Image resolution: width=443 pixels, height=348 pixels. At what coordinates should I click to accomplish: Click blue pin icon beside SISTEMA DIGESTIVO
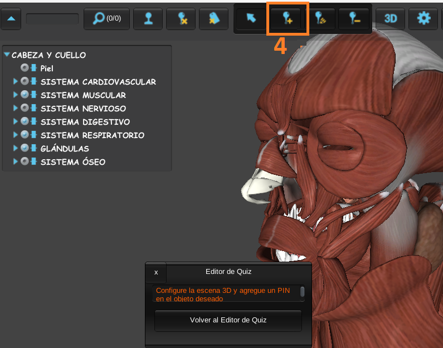33,121
